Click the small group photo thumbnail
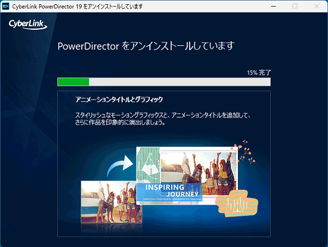Image resolution: width=328 pixels, height=247 pixels. (x=112, y=202)
